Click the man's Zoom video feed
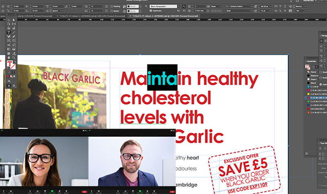This screenshot has width=327, height=194. point(132,161)
